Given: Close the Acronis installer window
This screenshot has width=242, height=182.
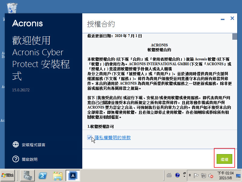Looking at the screenshot, I should [x=232, y=18].
